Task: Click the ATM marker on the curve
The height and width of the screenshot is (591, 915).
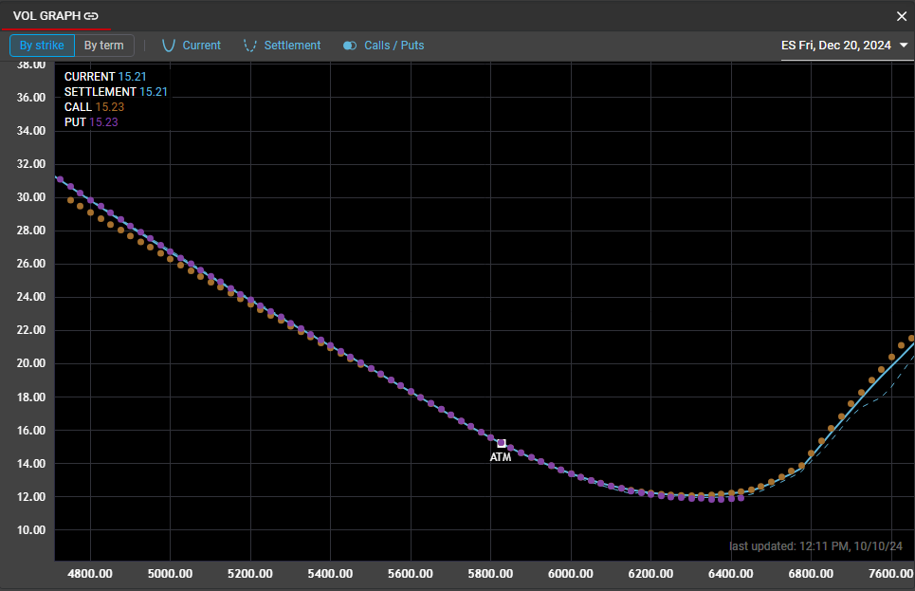Action: coord(502,443)
